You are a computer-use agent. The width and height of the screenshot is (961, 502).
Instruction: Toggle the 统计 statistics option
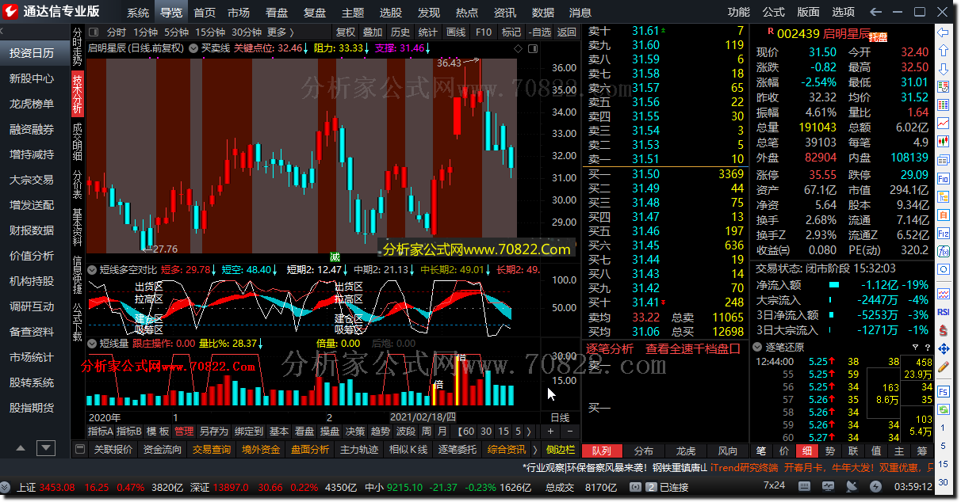(428, 32)
